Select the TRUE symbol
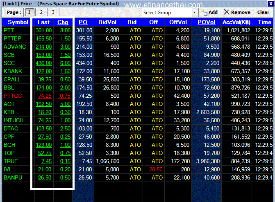This screenshot has height=202, width=275. pos(11,162)
